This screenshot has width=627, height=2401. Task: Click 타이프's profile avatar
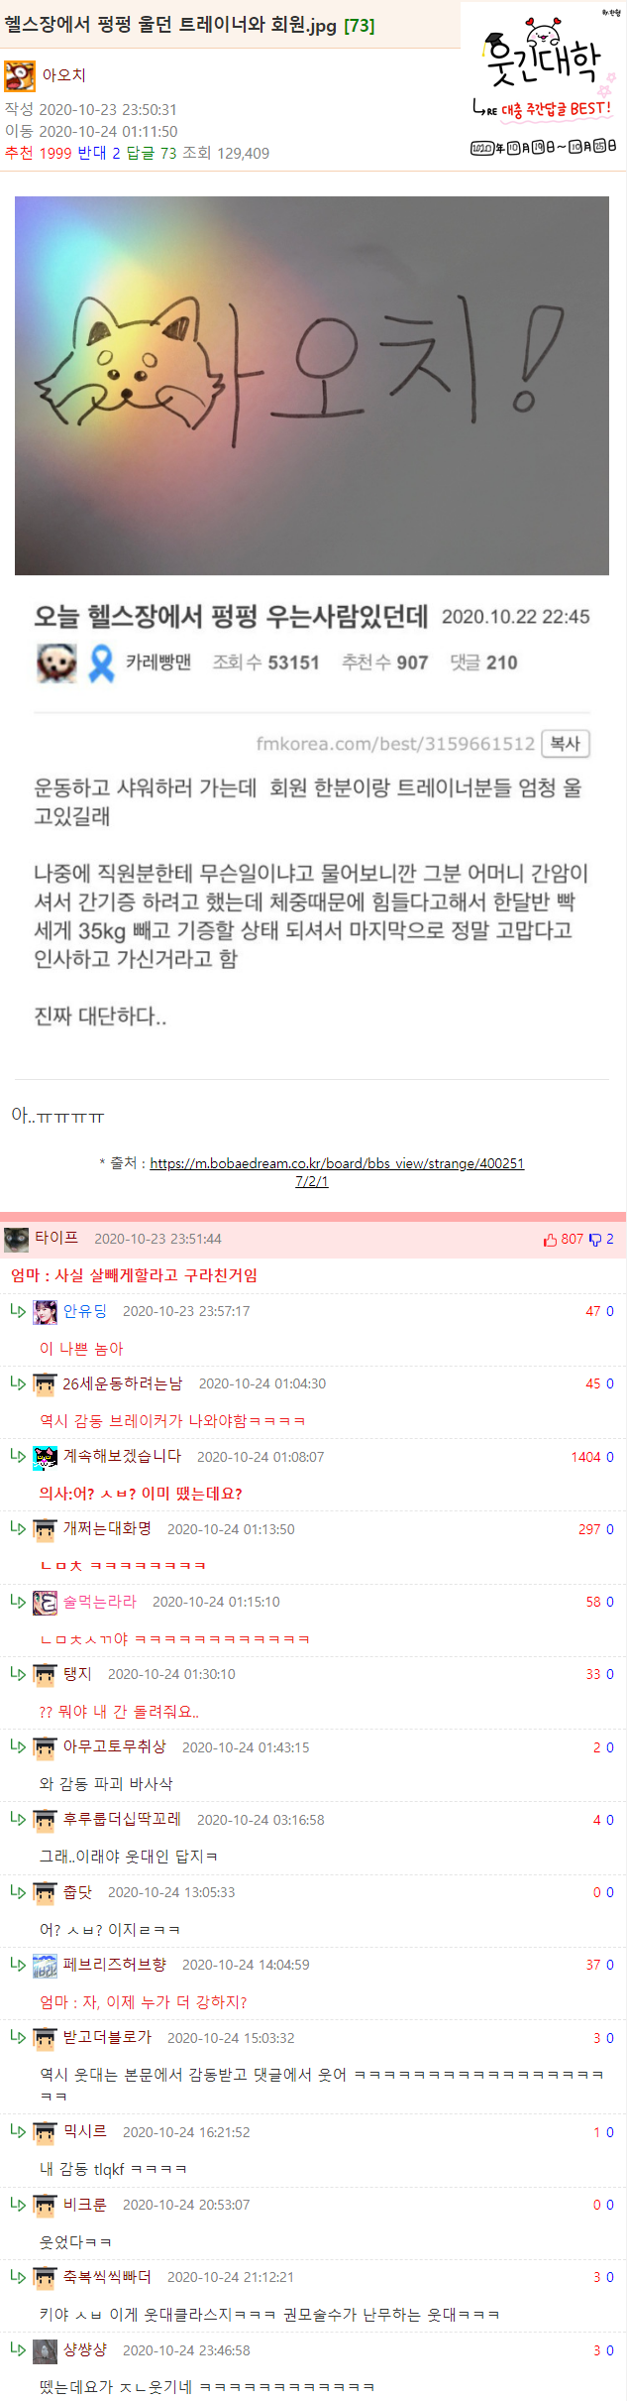pyautogui.click(x=17, y=1239)
